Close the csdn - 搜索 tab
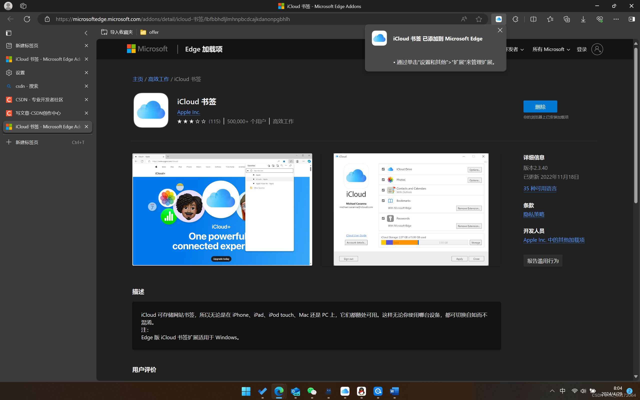The width and height of the screenshot is (640, 400). tap(86, 86)
